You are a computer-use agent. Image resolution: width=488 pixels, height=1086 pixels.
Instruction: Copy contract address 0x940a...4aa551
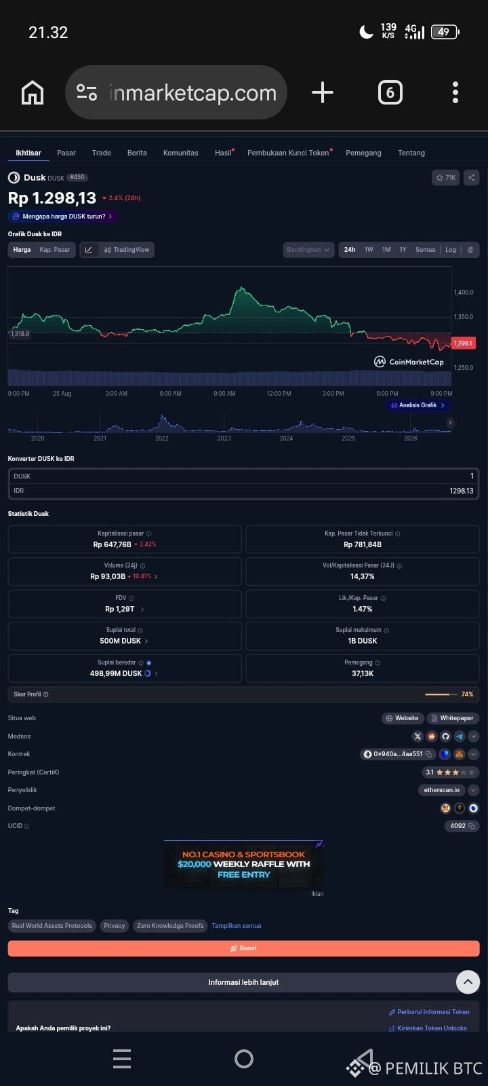428,754
